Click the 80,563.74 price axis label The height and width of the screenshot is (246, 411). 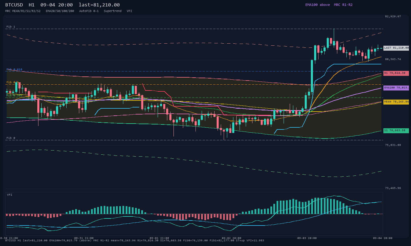click(x=393, y=59)
